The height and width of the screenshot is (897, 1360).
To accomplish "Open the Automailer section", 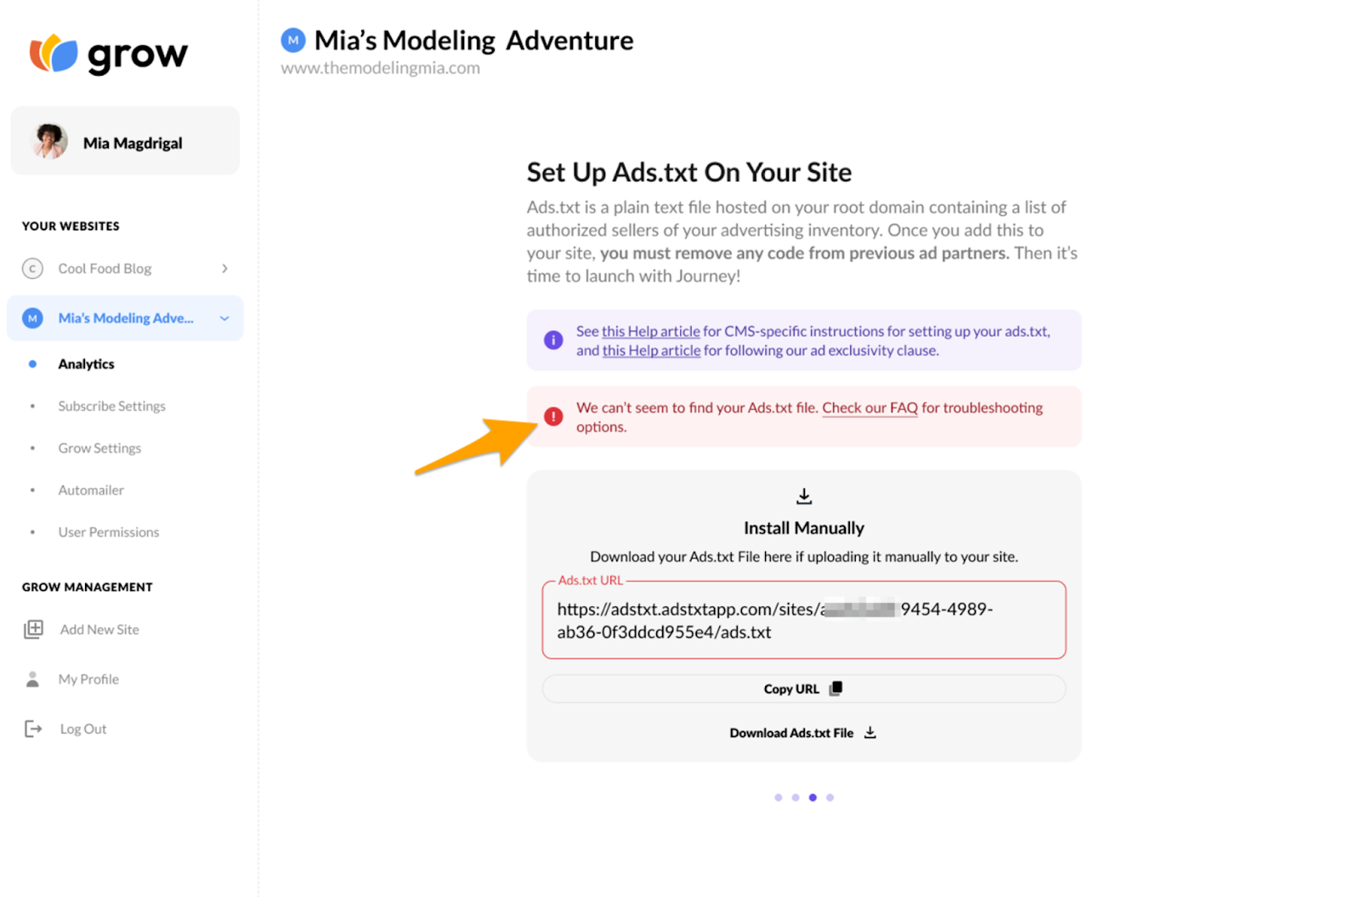I will pos(91,490).
